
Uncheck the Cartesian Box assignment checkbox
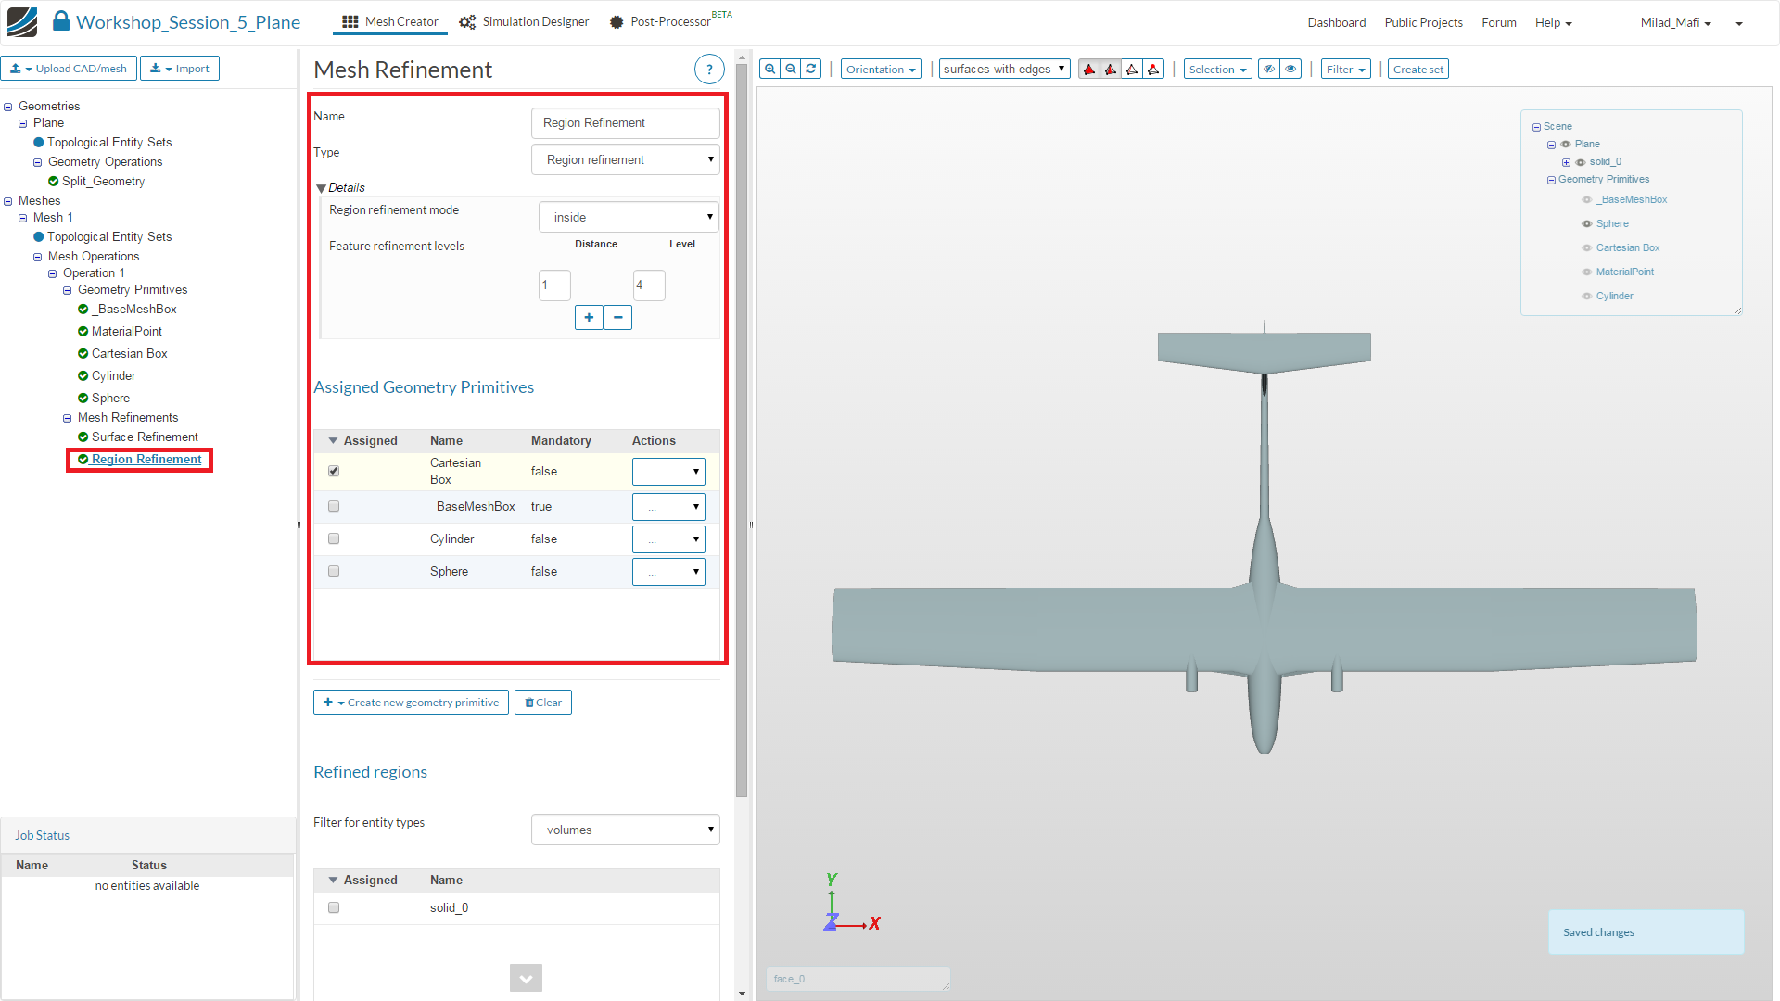pyautogui.click(x=334, y=472)
